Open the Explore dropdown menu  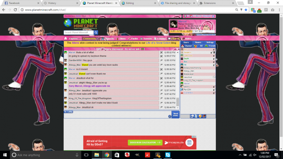tap(74, 39)
